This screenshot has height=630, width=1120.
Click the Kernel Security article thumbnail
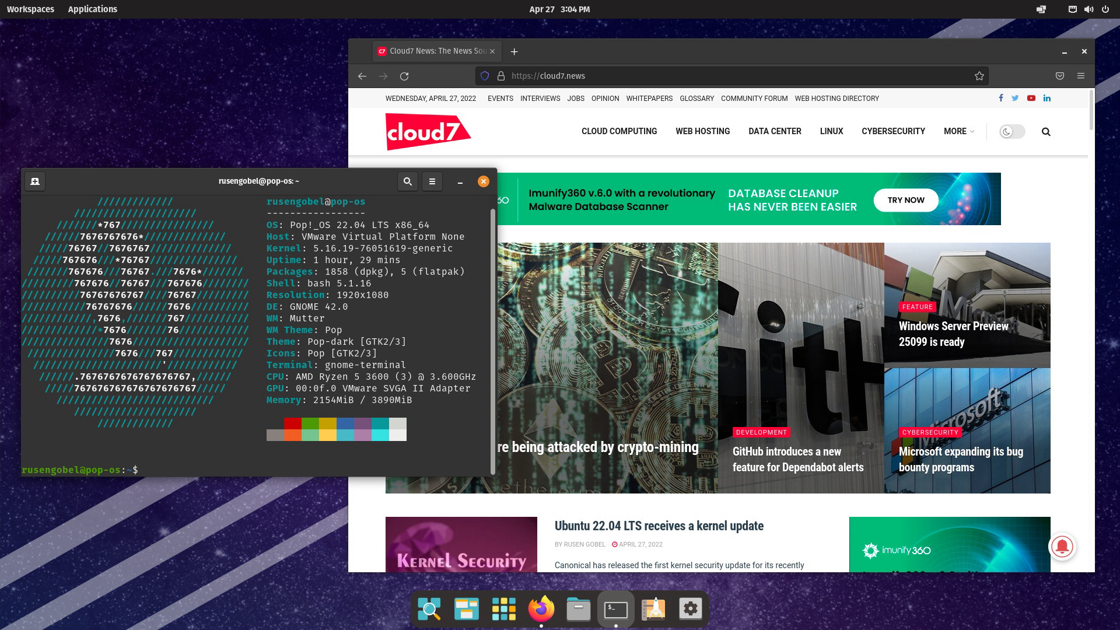(x=461, y=544)
